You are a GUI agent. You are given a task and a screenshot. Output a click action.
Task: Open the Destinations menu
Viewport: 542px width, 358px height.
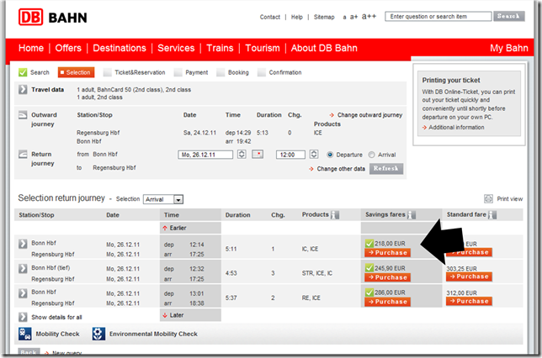pyautogui.click(x=120, y=48)
